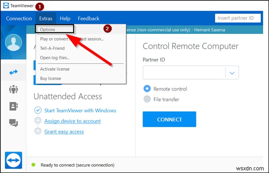Select the Remote control radio button
269x173 pixels.
point(147,89)
